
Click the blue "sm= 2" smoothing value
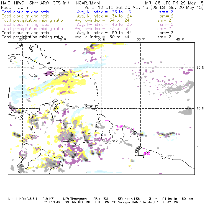click(x=166, y=12)
